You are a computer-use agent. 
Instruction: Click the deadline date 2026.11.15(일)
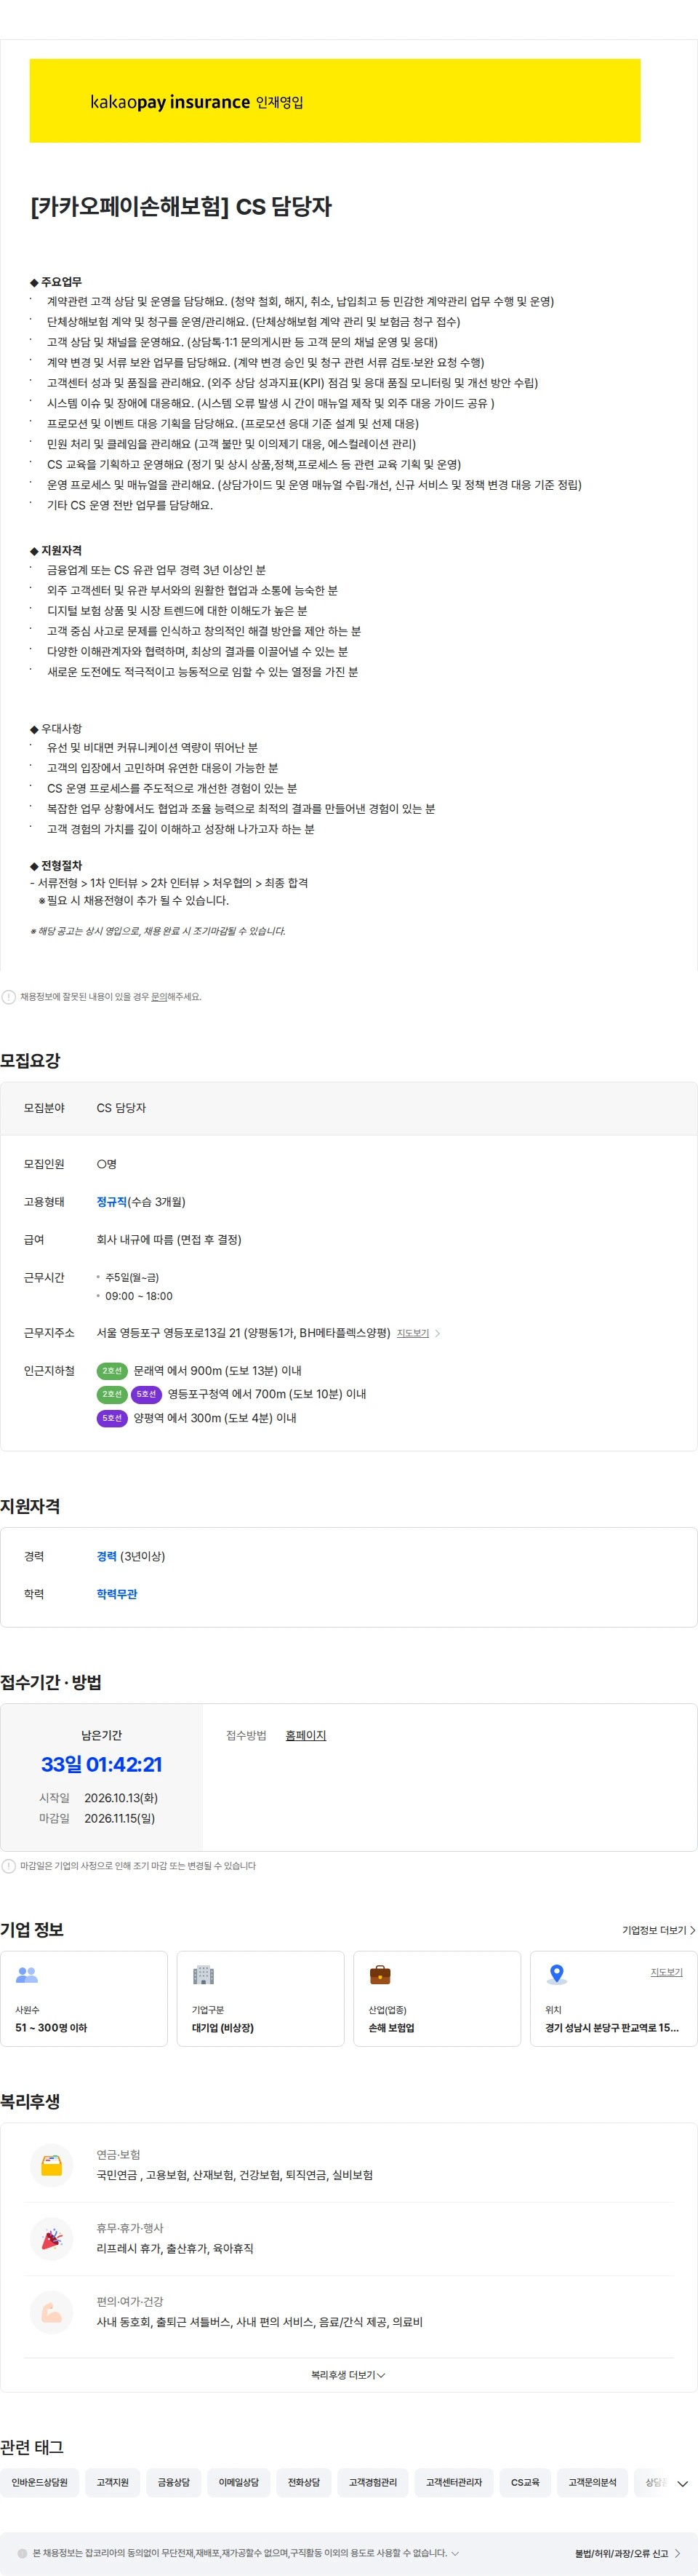pyautogui.click(x=120, y=1818)
